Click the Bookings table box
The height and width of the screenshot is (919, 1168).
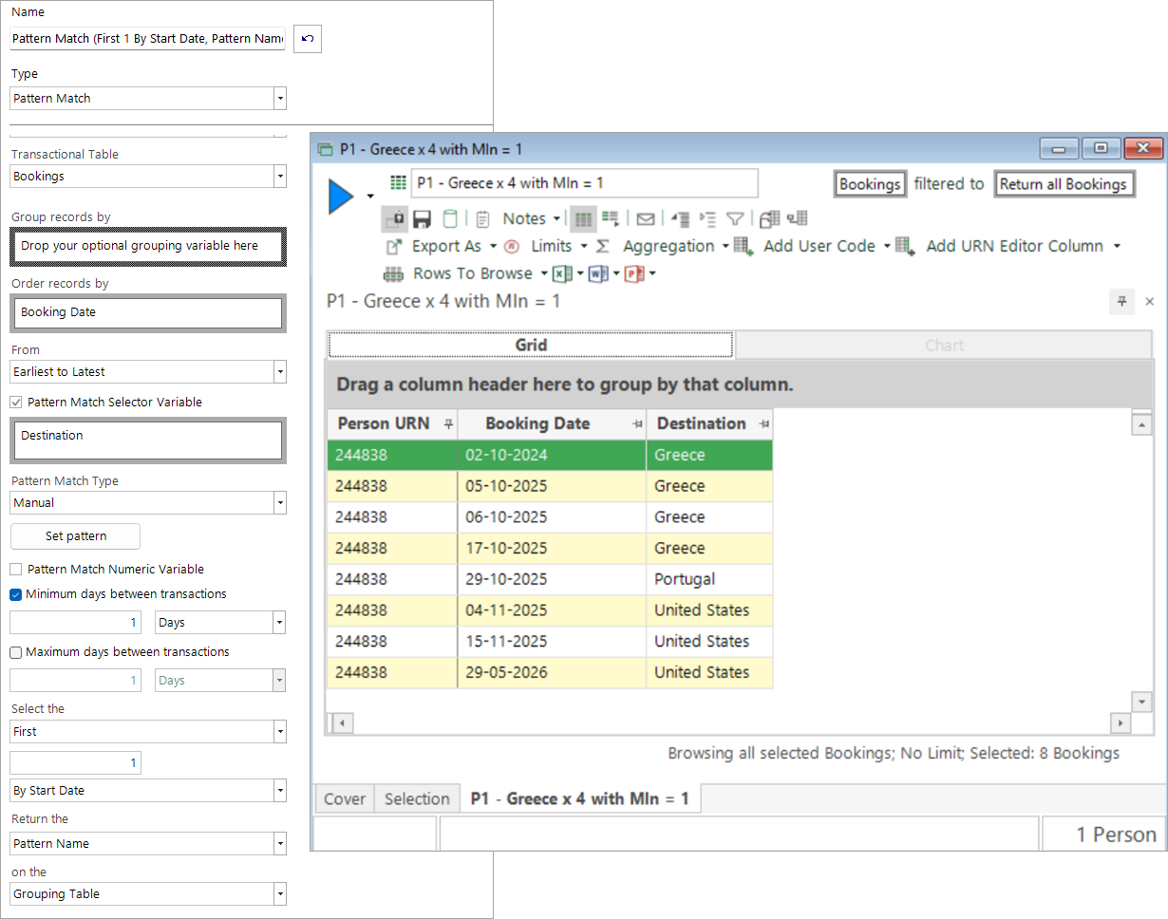[x=869, y=184]
